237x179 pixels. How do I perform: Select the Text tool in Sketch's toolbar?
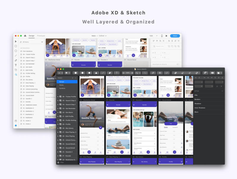pyautogui.click(x=116, y=73)
